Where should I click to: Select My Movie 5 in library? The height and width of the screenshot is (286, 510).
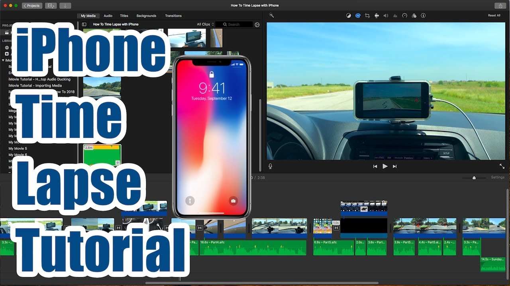[18, 149]
